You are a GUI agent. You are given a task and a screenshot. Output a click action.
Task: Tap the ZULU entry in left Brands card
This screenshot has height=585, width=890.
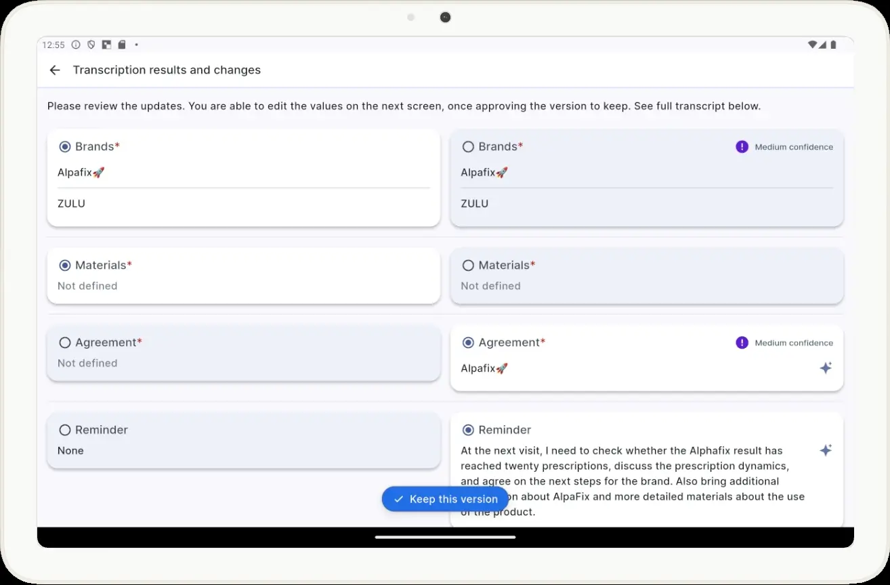pos(71,204)
